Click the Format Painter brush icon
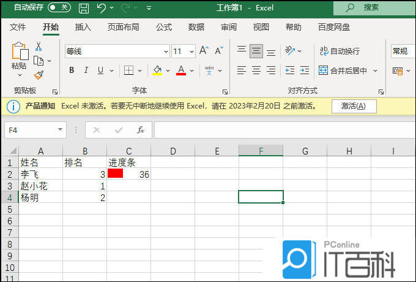The width and height of the screenshot is (416, 282). pos(39,75)
